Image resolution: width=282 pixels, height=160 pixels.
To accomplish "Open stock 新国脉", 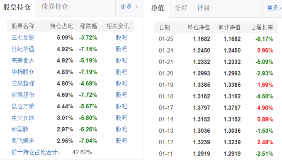I will tap(20, 129).
